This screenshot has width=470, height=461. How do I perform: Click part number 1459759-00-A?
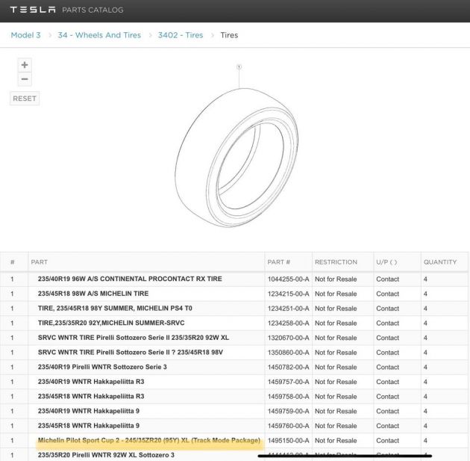tap(289, 412)
